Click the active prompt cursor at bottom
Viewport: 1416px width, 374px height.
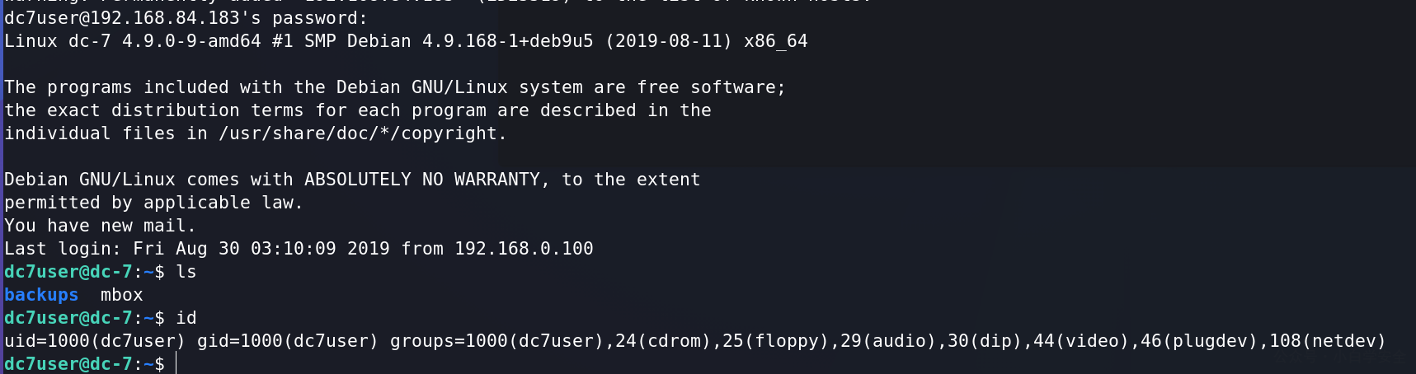tap(176, 364)
